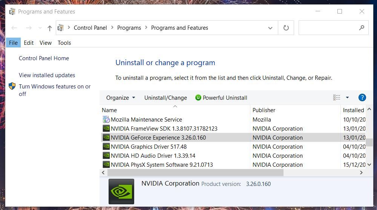
Task: Select the Control Panel breadcrumb
Action: 90,28
